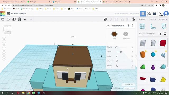Click the Mirror tool icon
This screenshot has width=169, height=95.
point(133,19)
